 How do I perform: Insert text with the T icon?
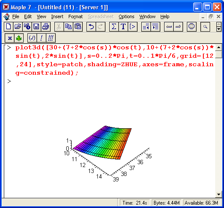pyautogui.click(x=123, y=27)
